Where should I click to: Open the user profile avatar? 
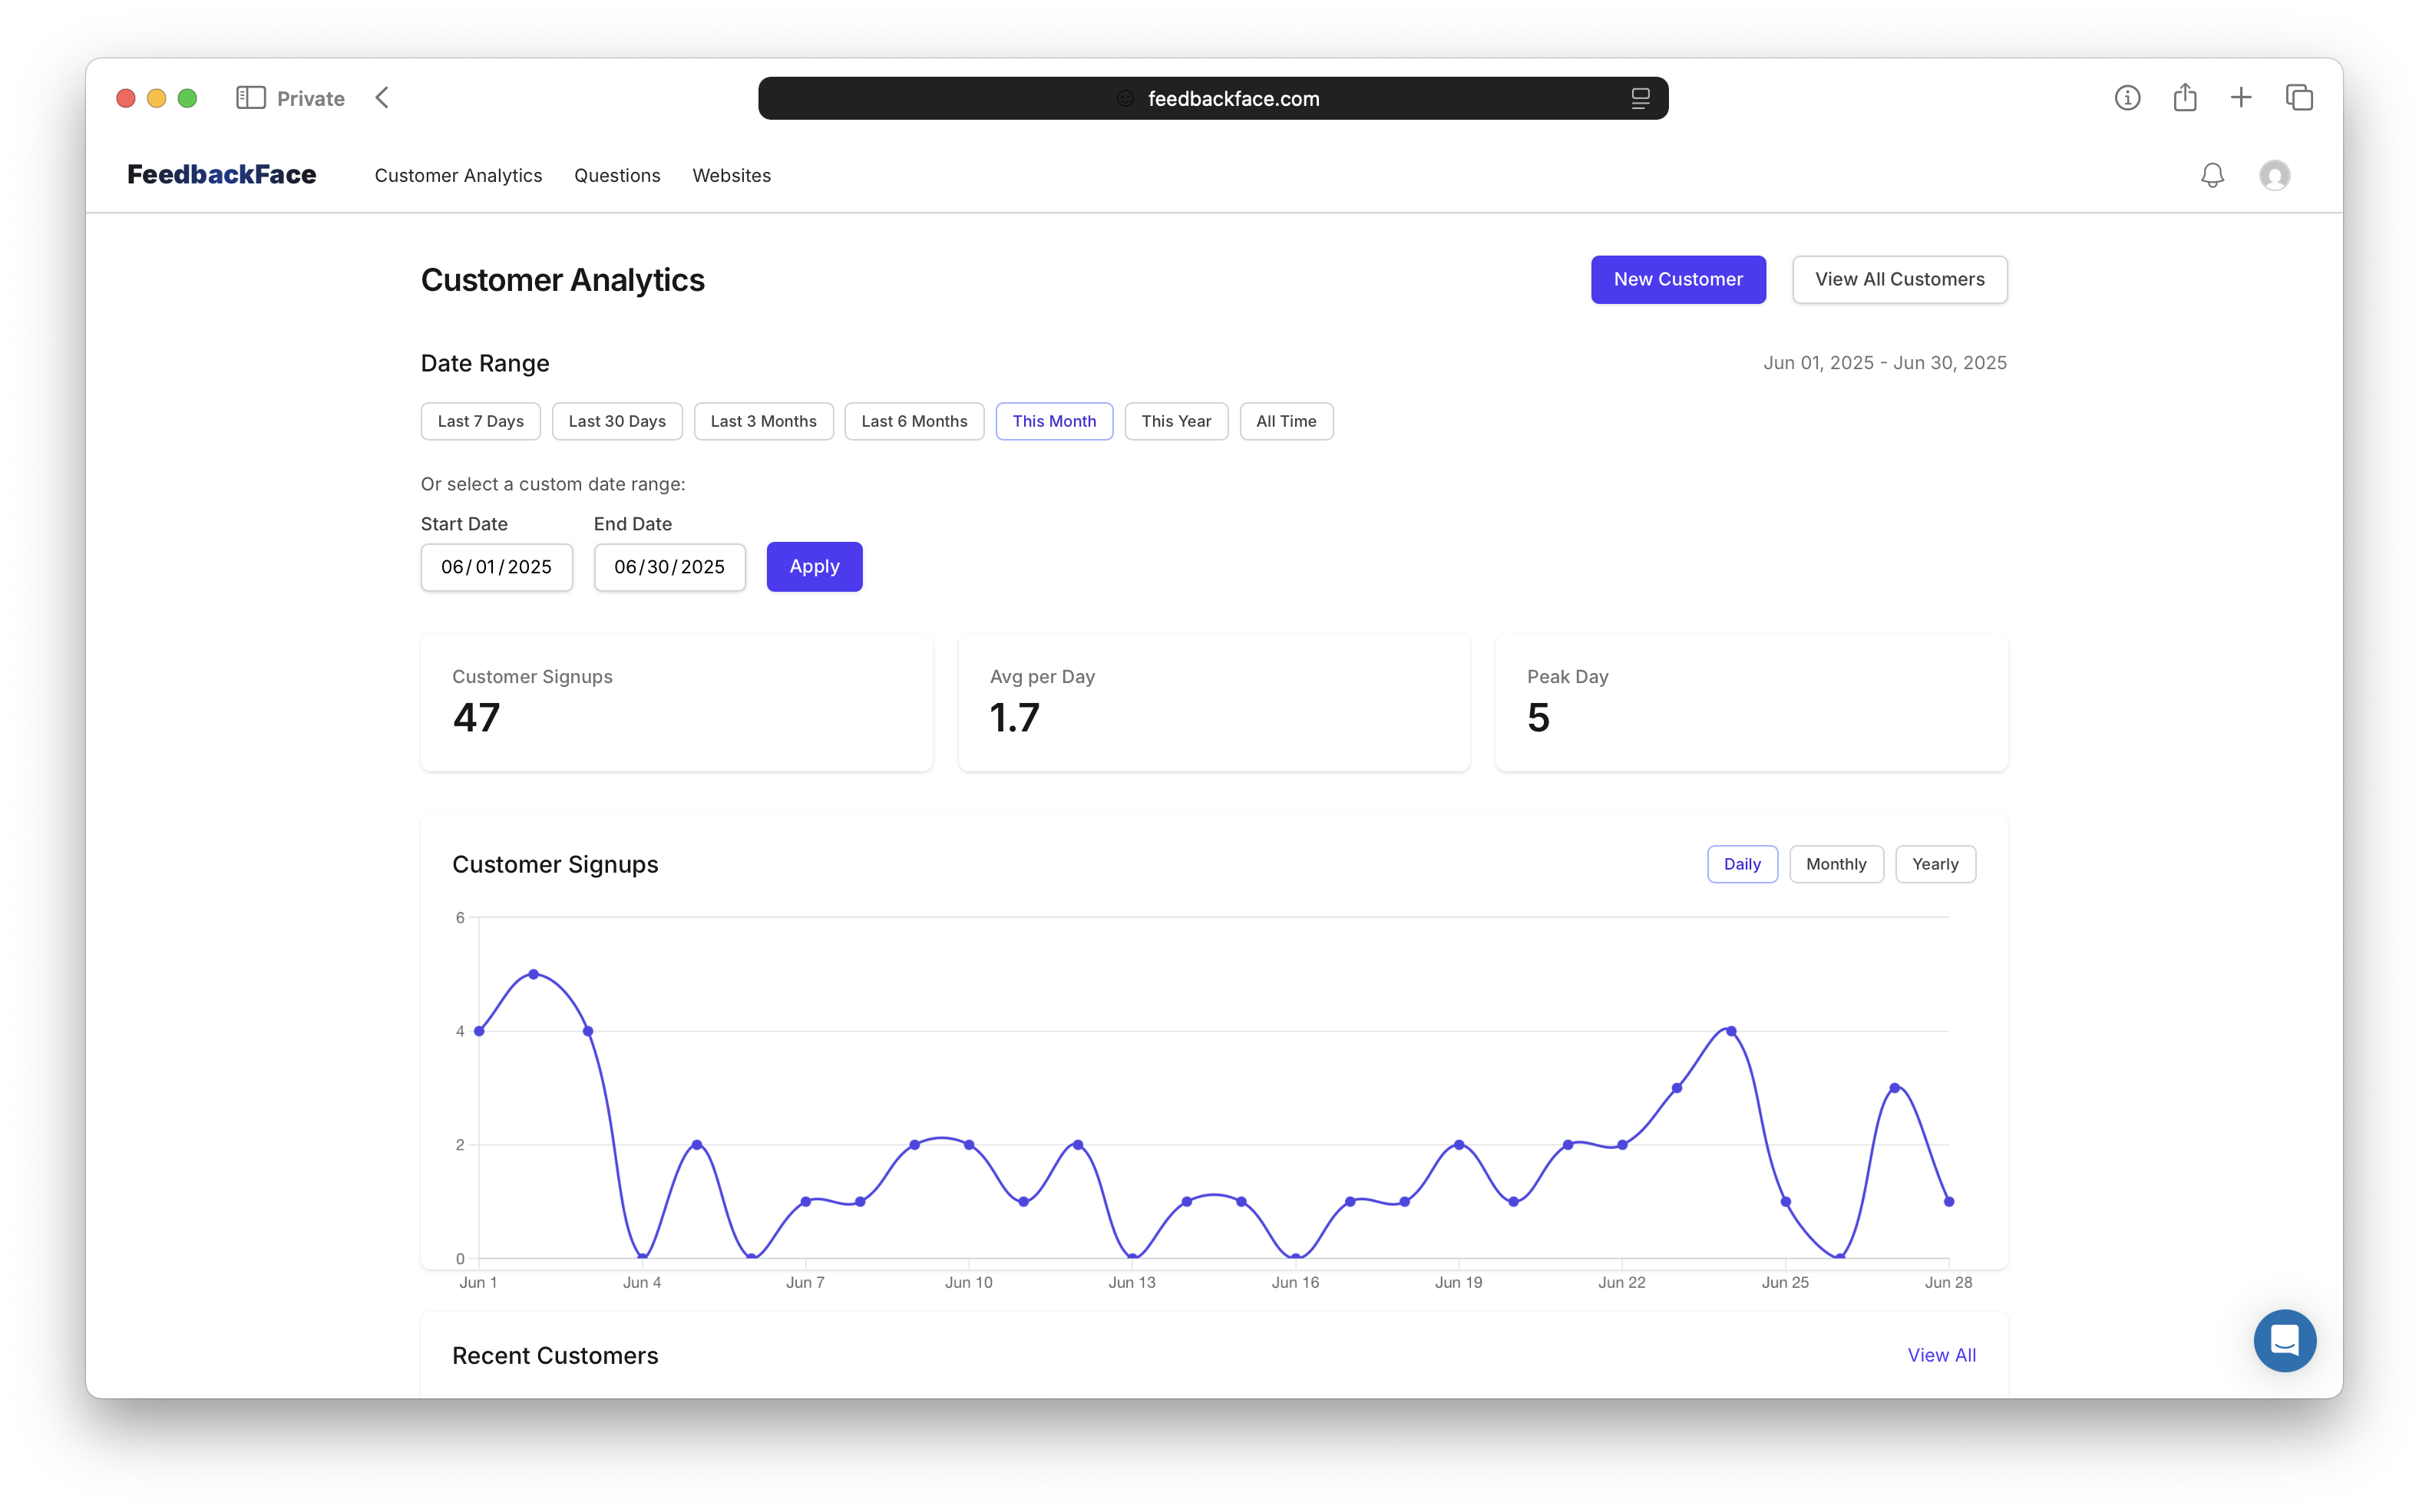point(2274,176)
